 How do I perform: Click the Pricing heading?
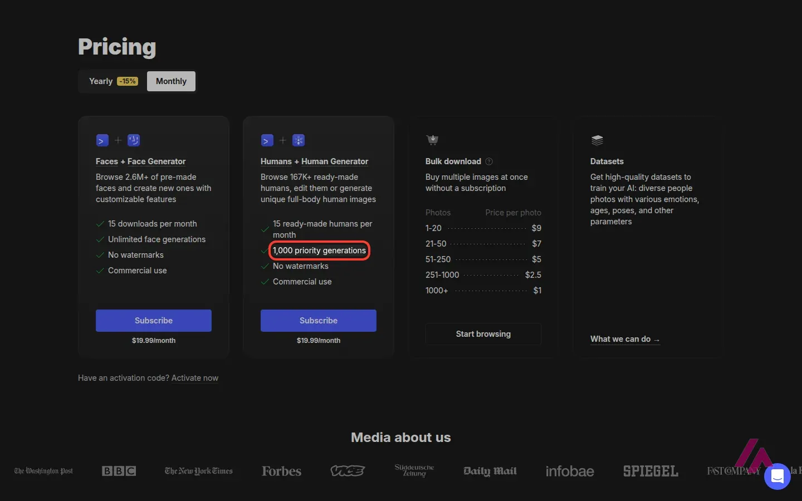tap(117, 47)
